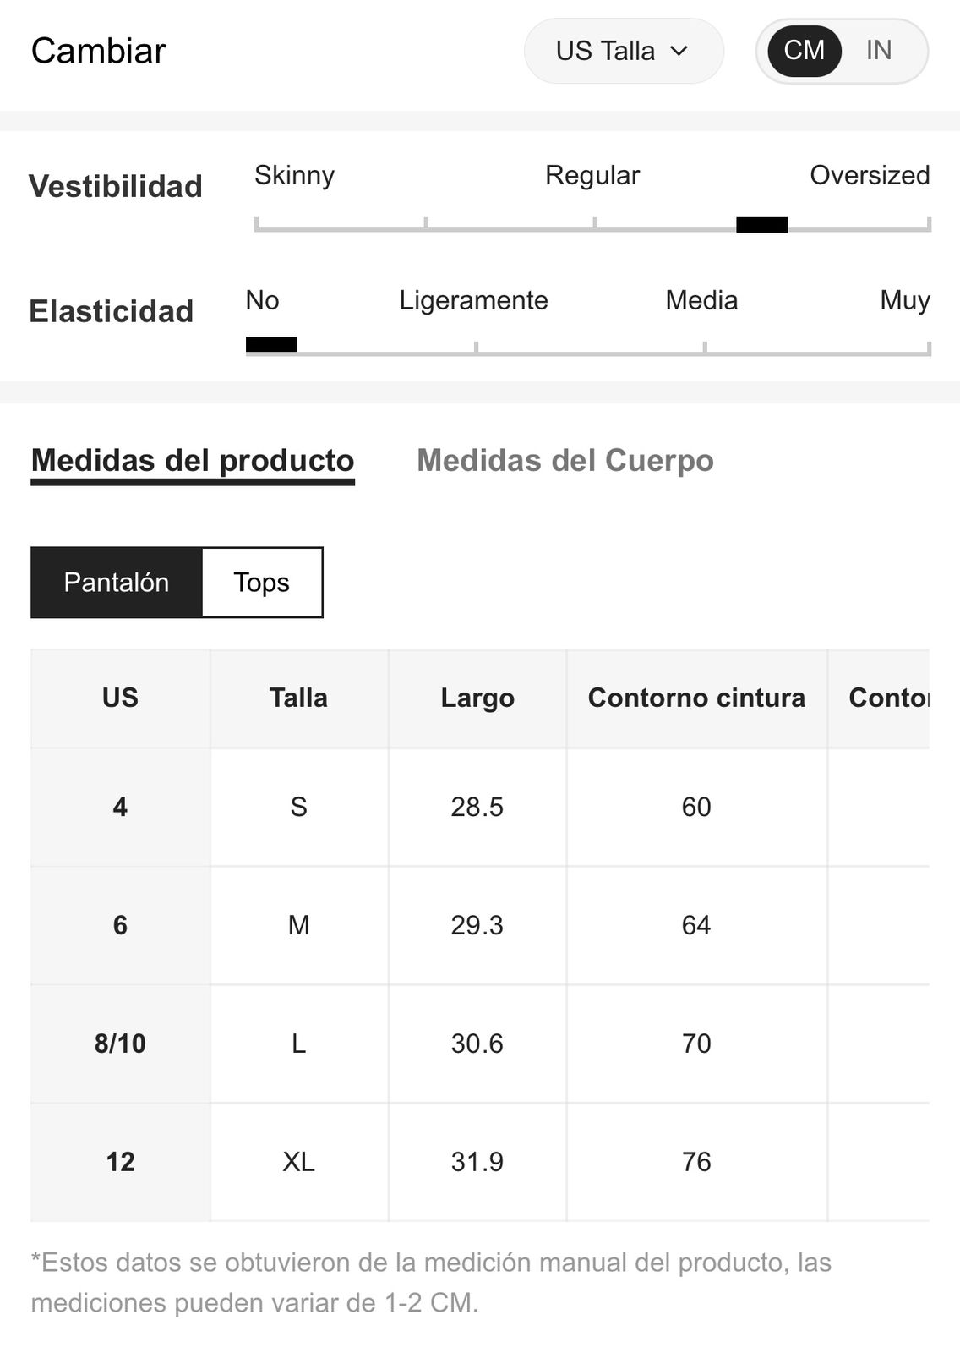Click the Elasticidad indicator marker at No
The image size is (960, 1353).
pyautogui.click(x=271, y=344)
